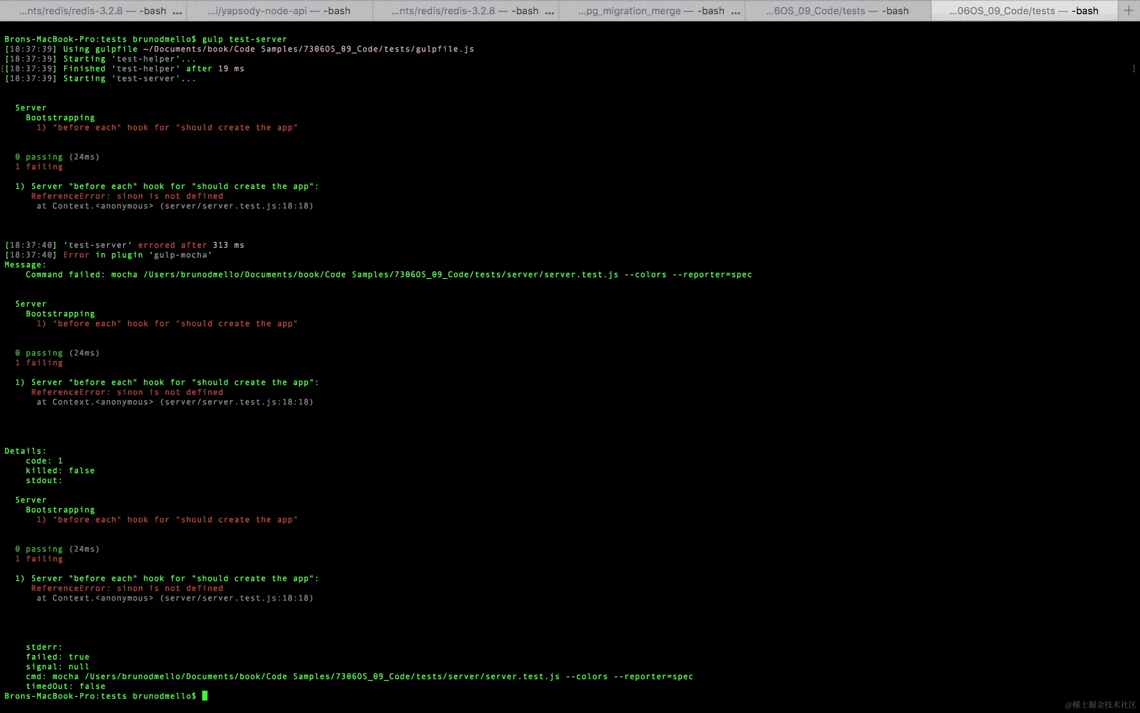
Task: Select the third tab, second redis-3.2.8 bash
Action: [x=464, y=11]
